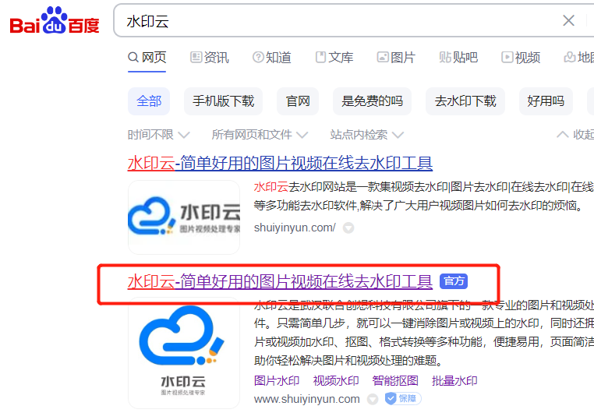Open the 图片水印 sublink
This screenshot has height=420, width=594.
coord(277,380)
